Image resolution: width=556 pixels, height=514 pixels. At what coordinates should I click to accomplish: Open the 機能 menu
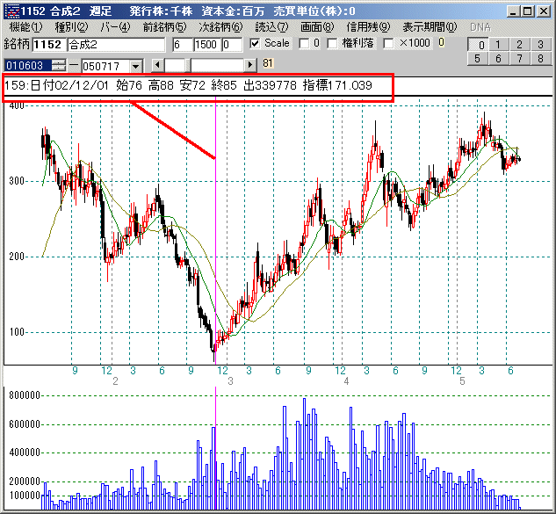24,27
